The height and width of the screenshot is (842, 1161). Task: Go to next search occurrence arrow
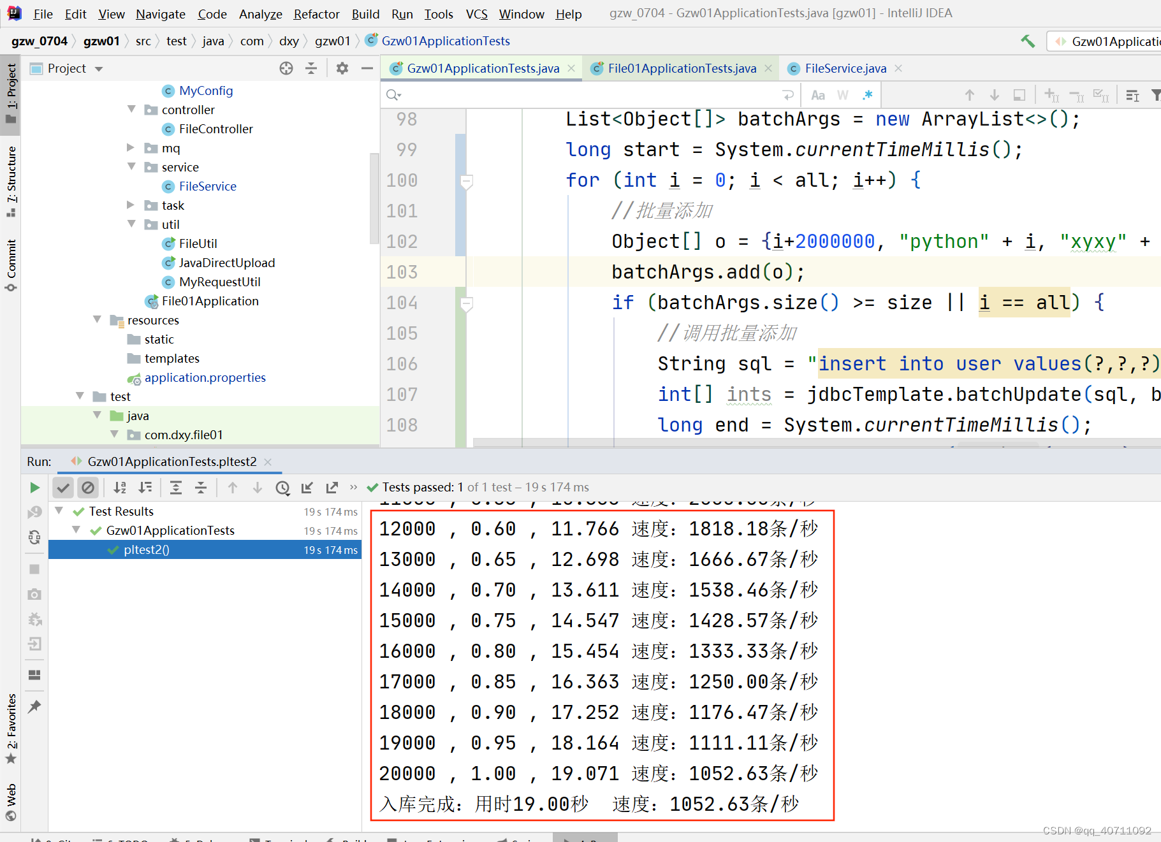tap(995, 95)
